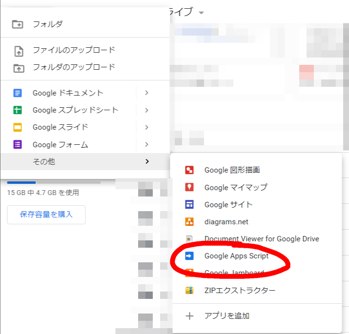Click the file upload icon
The image size is (349, 334).
19,51
